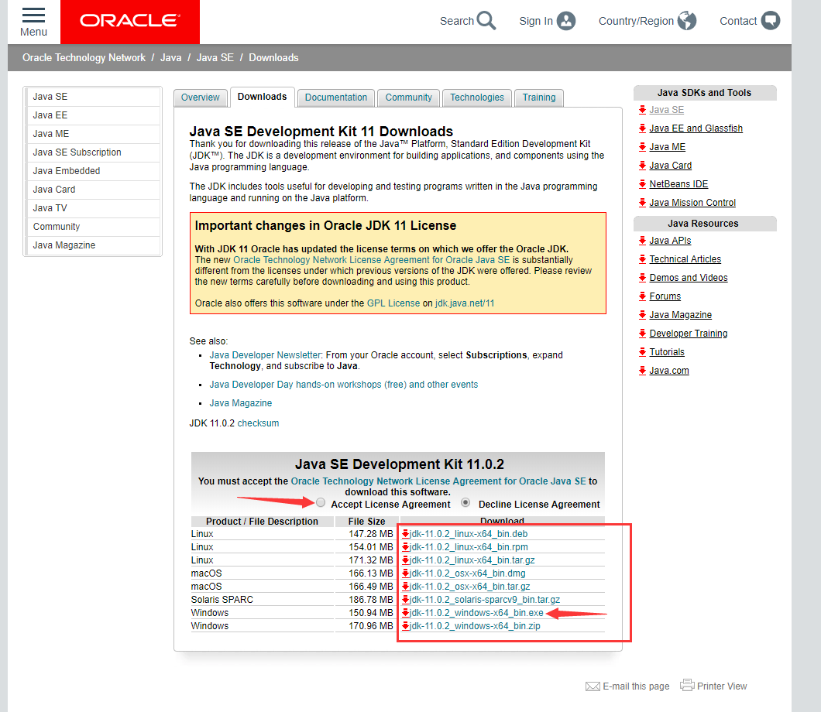Screen dimensions: 821x712
Task: Click the Java breadcrumb link
Action: [170, 57]
